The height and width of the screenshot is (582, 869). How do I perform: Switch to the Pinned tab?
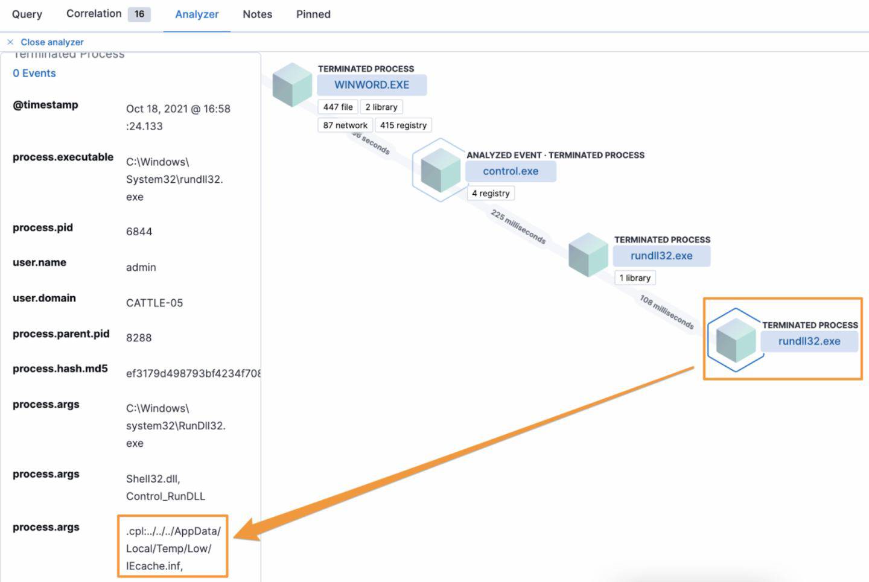[313, 14]
